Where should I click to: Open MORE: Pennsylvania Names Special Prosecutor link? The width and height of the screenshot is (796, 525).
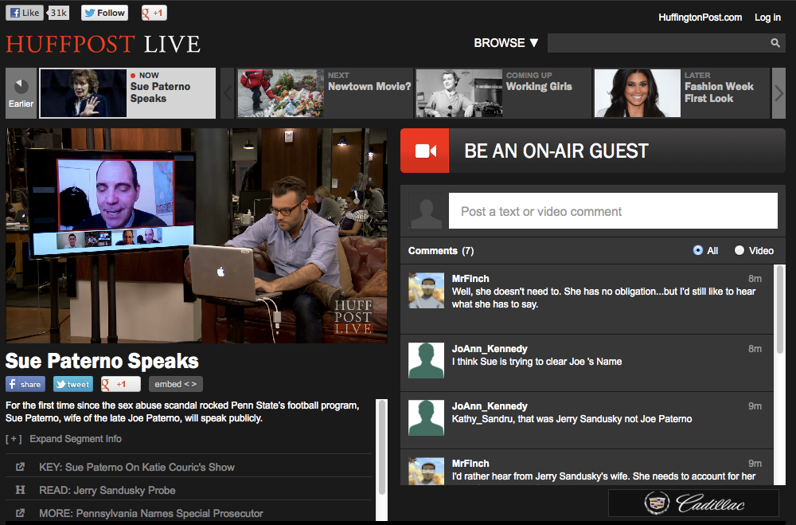click(150, 513)
